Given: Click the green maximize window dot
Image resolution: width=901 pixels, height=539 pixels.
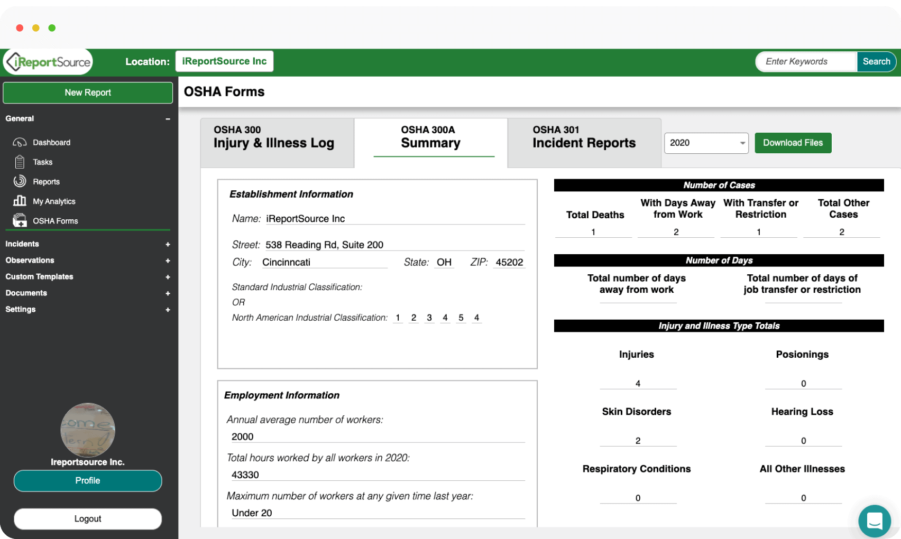Looking at the screenshot, I should [x=52, y=28].
